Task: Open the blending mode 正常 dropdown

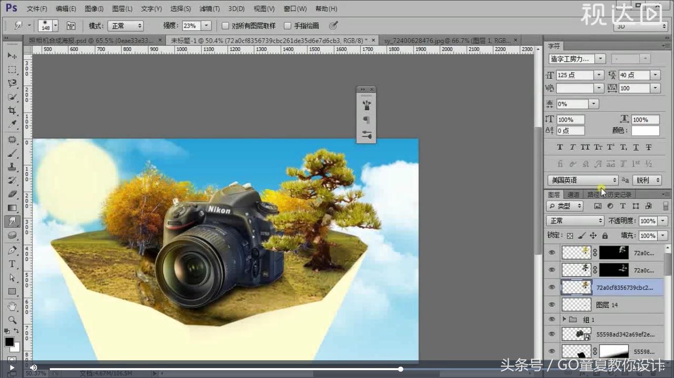Action: point(574,220)
